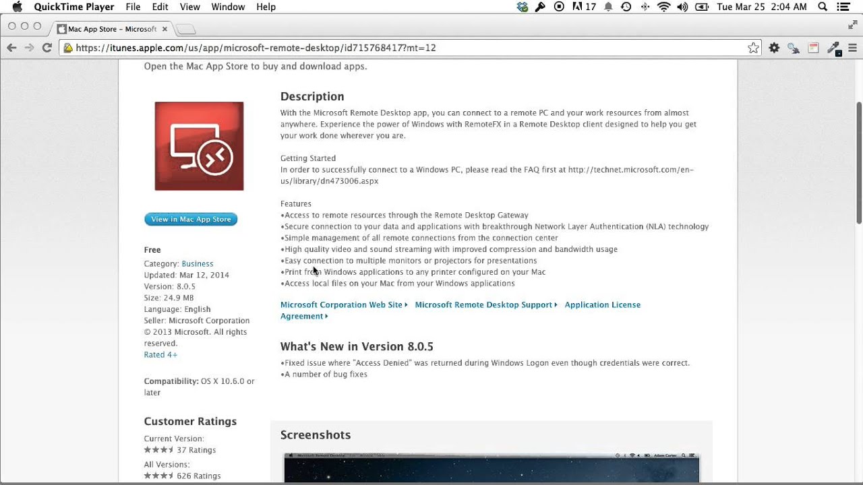
Task: Activate the eyedropper extension icon
Action: point(834,48)
